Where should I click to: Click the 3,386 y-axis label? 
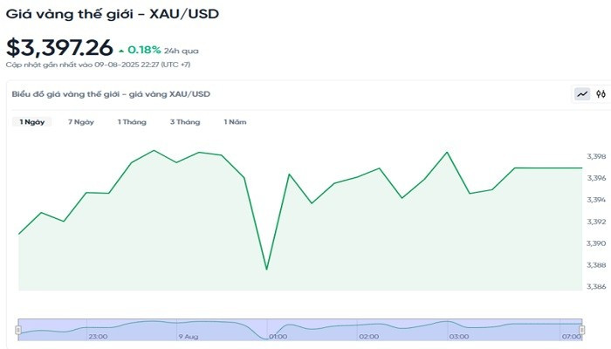click(596, 287)
